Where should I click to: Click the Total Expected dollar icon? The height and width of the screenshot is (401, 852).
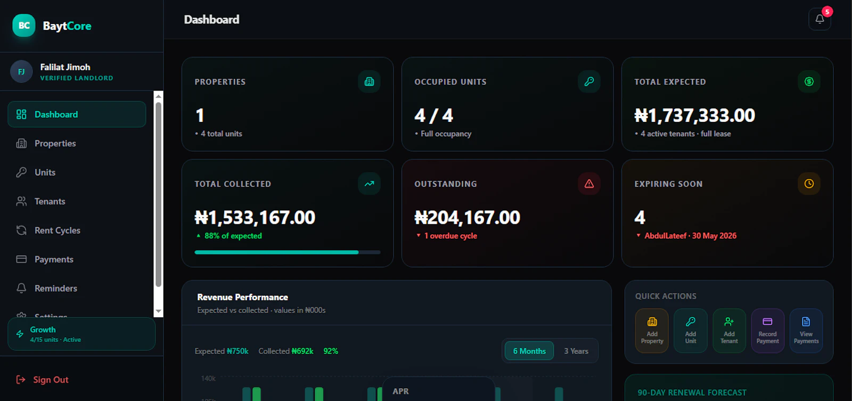pyautogui.click(x=809, y=81)
